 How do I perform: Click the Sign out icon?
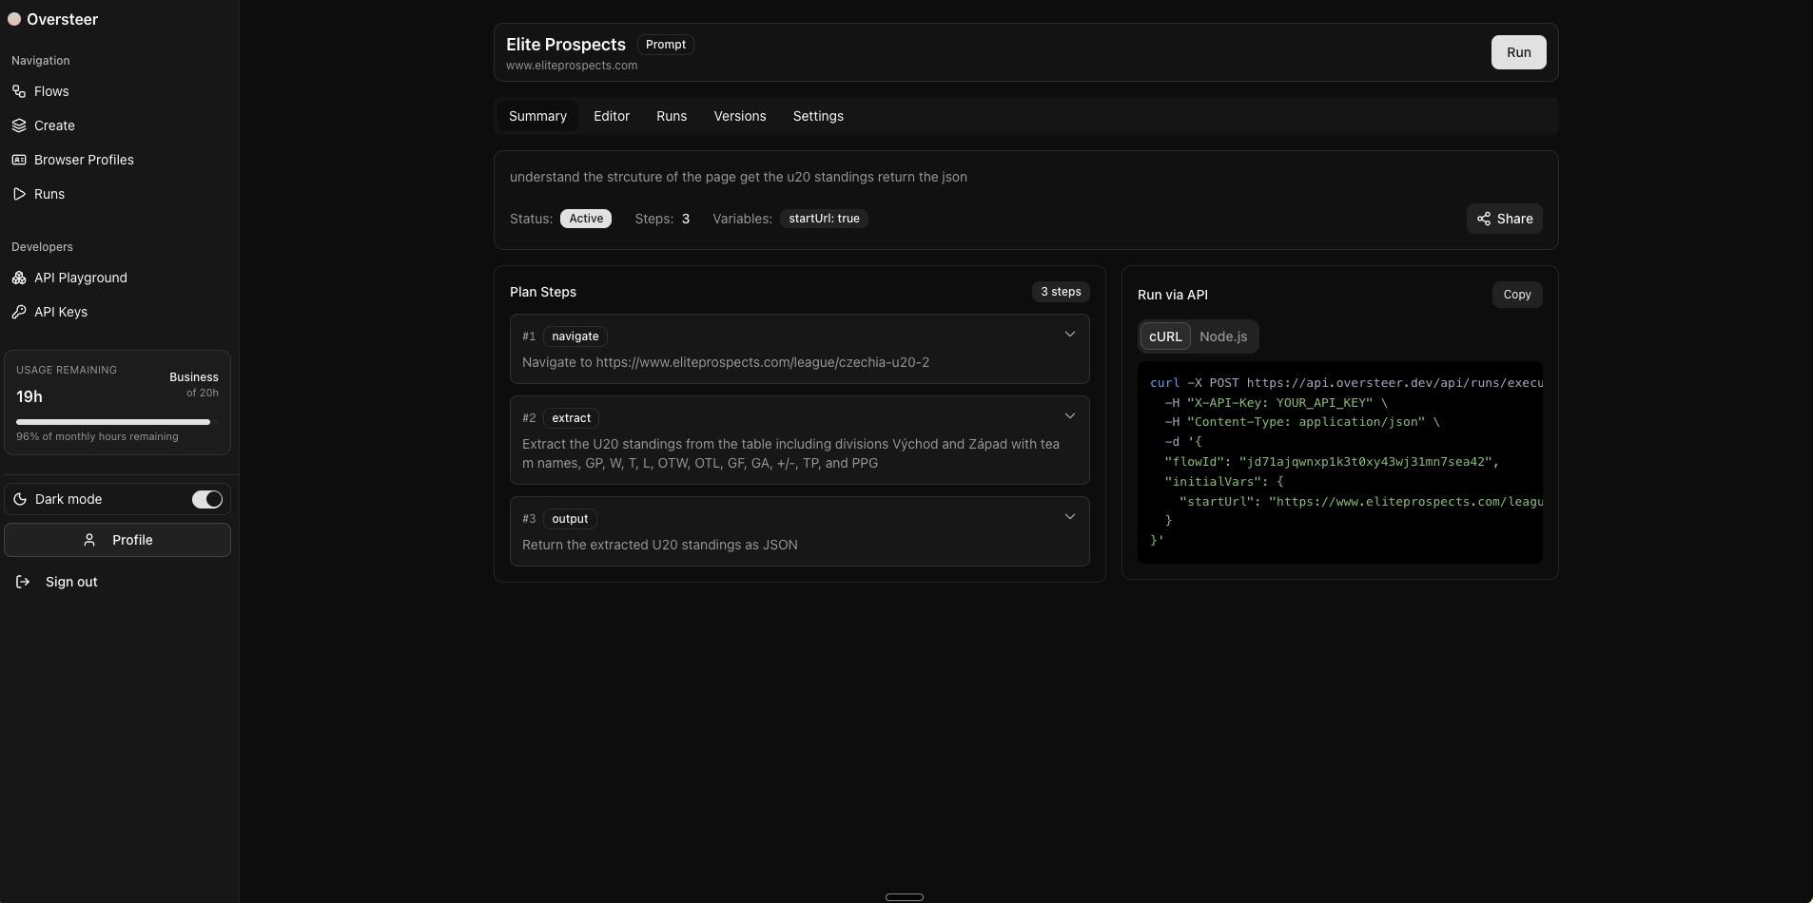21,581
